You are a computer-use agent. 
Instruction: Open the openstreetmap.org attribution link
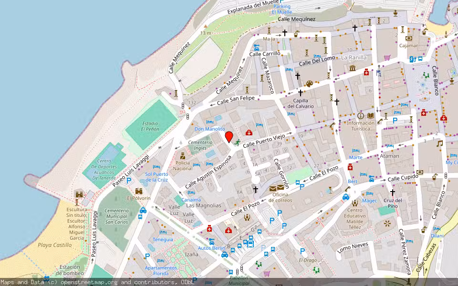[89, 282]
